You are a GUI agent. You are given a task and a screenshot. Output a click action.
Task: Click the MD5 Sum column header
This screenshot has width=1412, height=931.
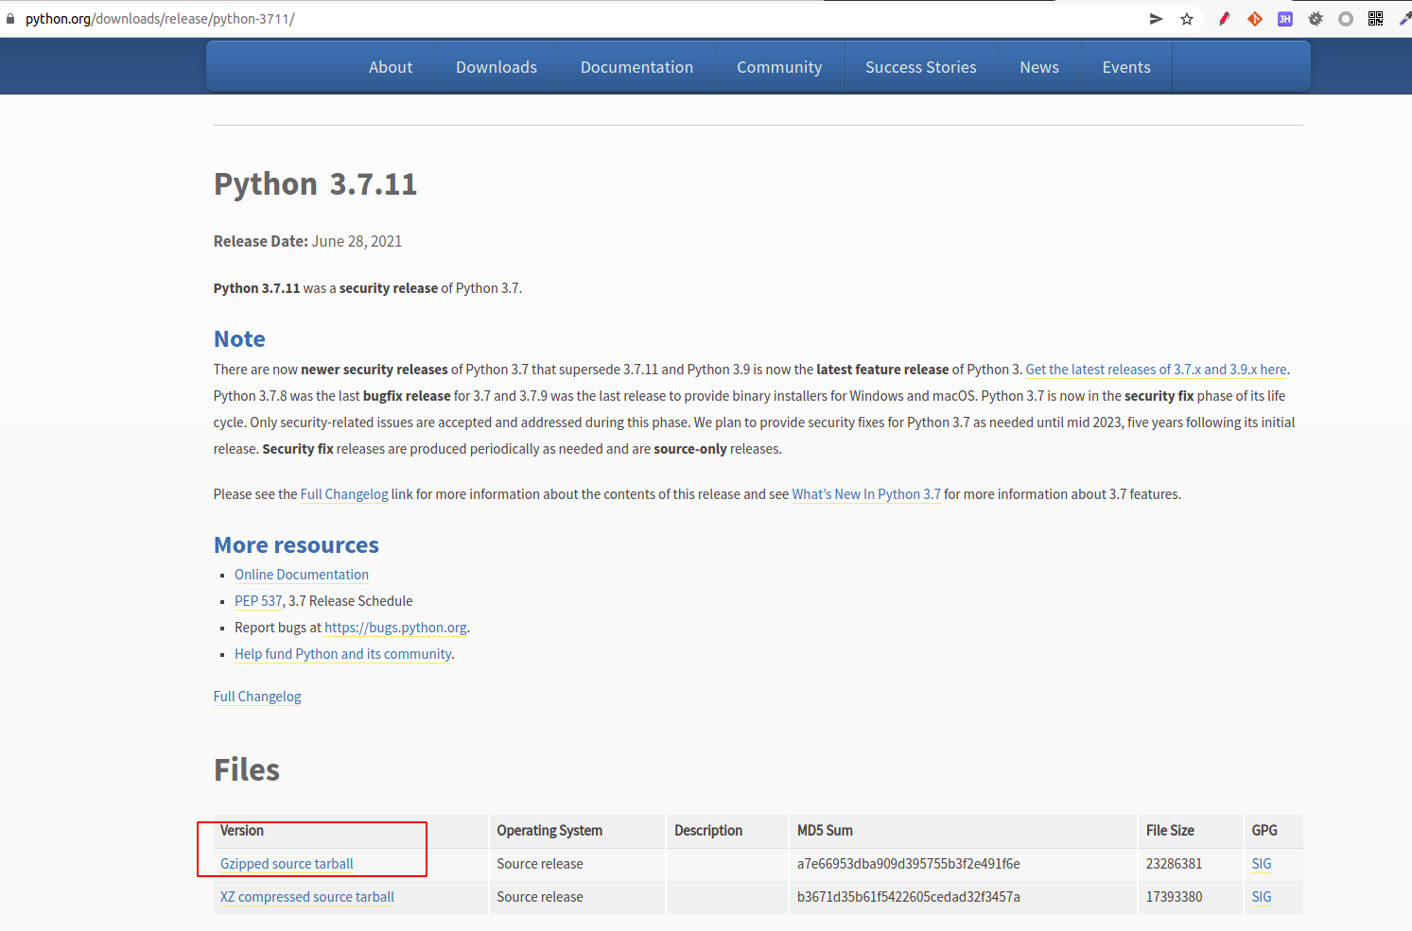[825, 831]
